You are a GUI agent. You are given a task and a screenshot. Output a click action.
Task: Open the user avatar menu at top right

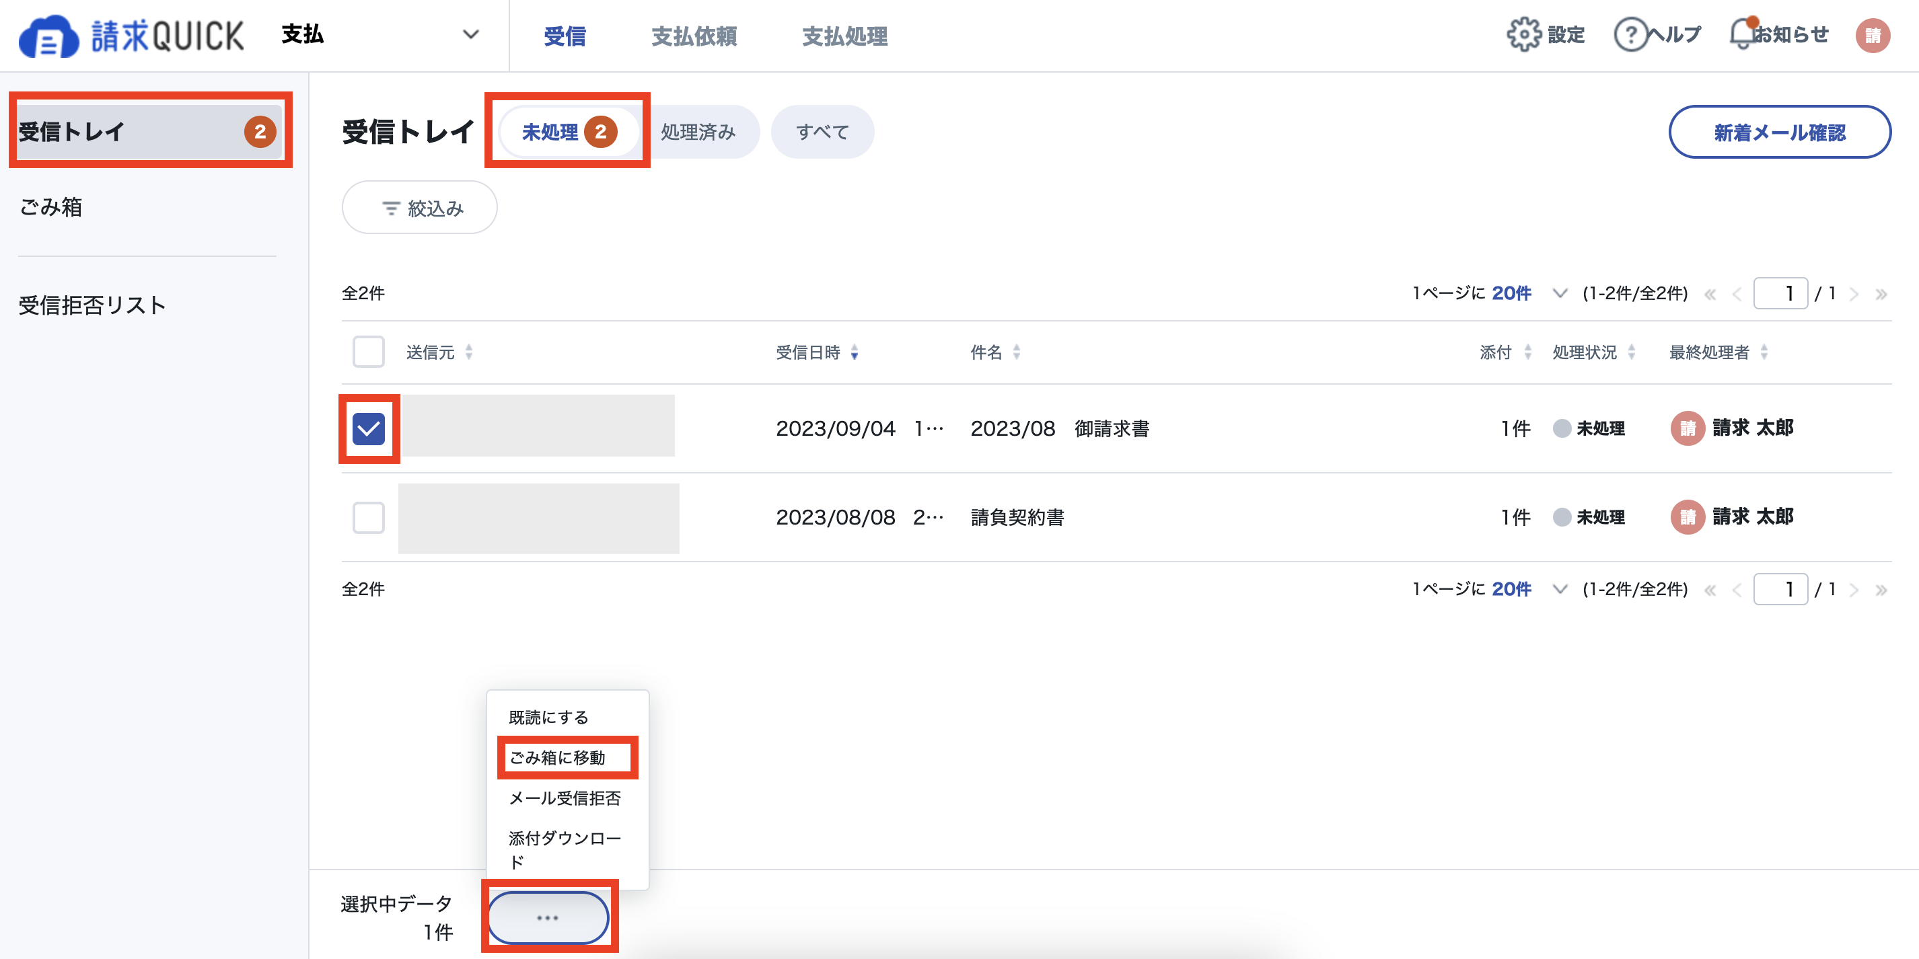point(1873,35)
